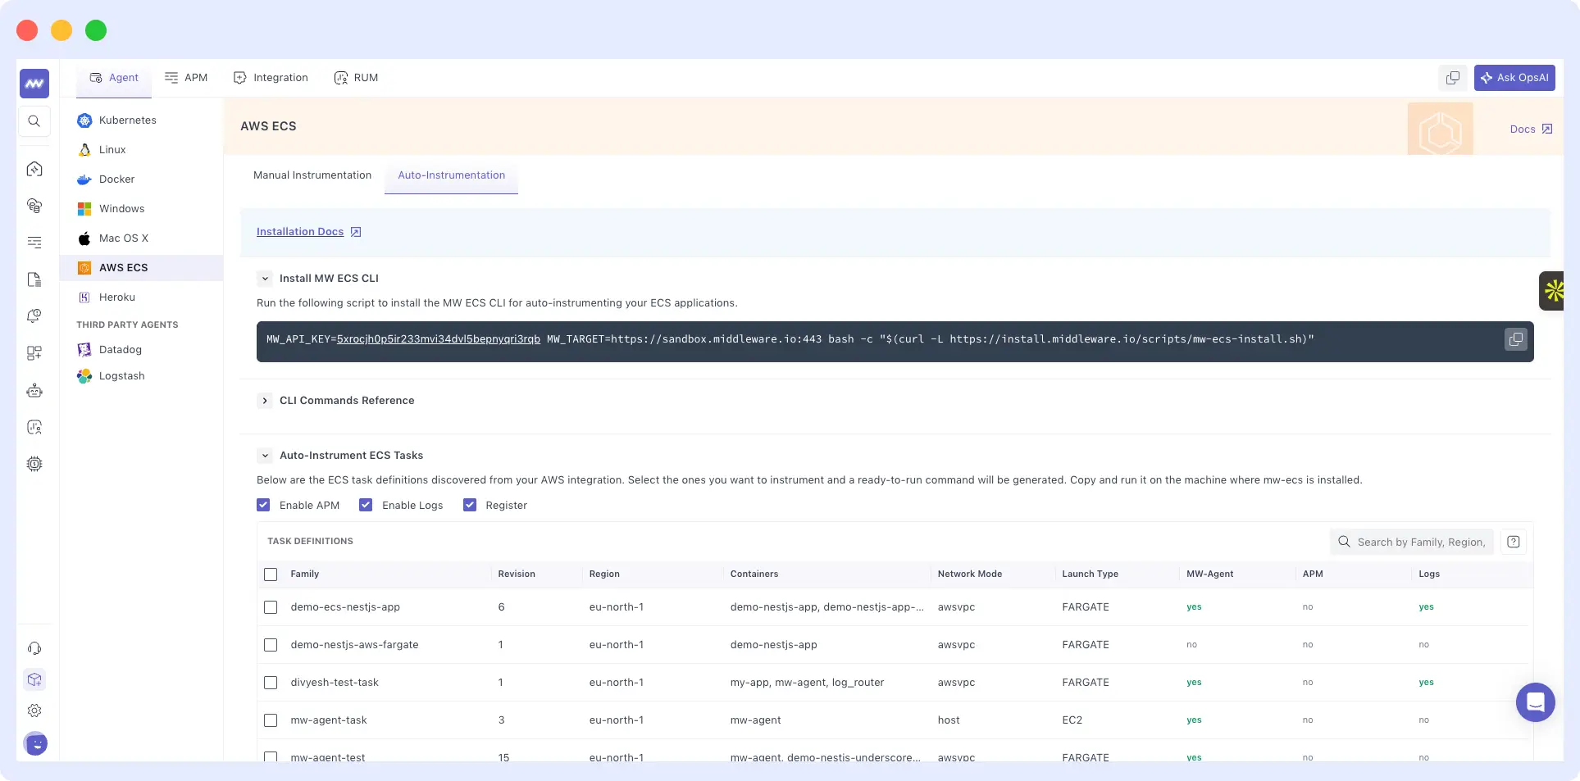The image size is (1580, 781).
Task: Check the mw-agent-task row checkbox
Action: click(271, 720)
